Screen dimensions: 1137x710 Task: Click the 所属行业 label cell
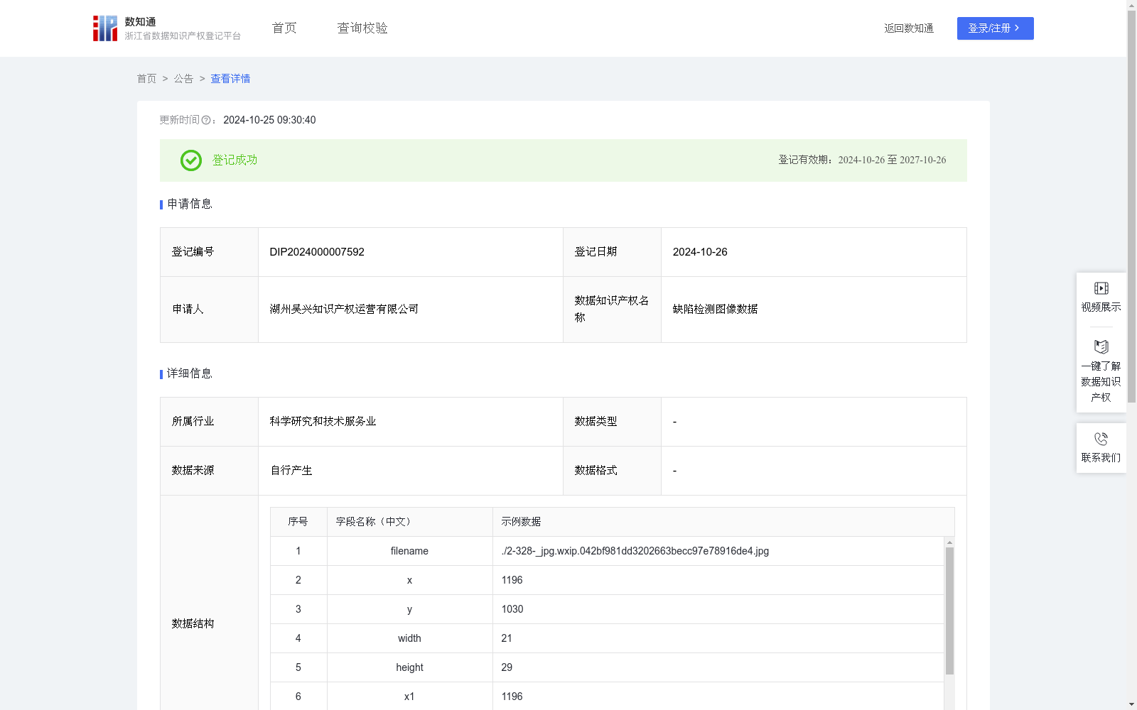click(x=209, y=422)
